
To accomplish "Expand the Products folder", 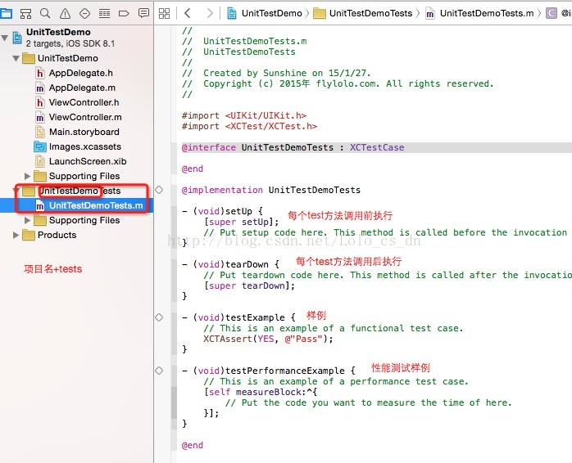I will click(x=17, y=235).
